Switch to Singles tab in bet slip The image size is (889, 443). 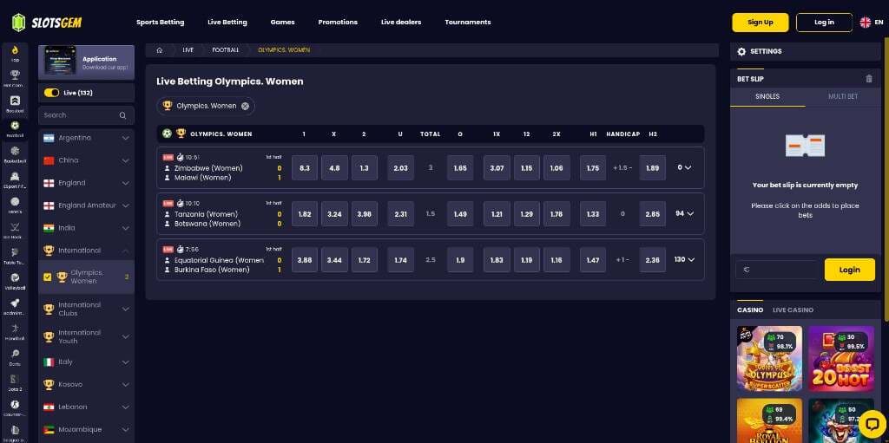click(767, 96)
